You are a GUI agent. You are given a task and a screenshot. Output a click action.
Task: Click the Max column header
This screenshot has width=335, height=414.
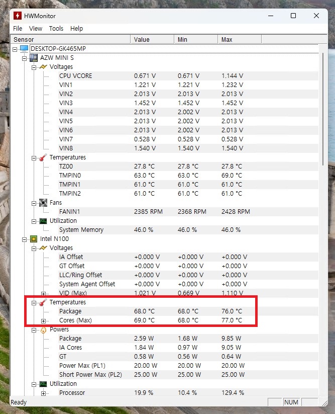coord(240,40)
